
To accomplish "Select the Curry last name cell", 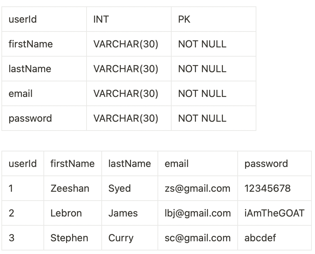I will 121,238.
